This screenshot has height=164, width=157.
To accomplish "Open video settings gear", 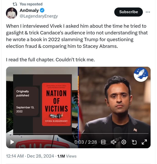I will (x=124, y=142).
